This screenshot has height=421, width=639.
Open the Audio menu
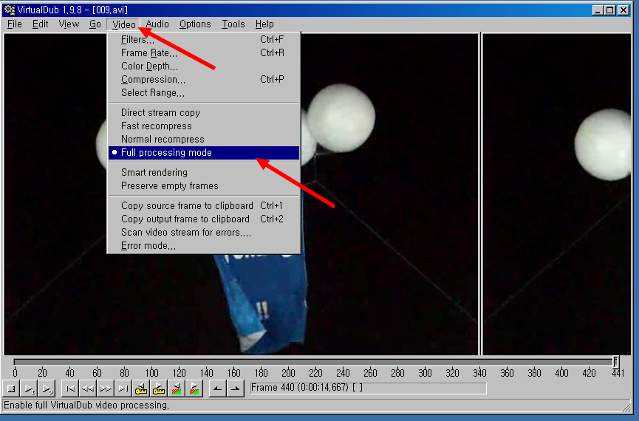(157, 24)
